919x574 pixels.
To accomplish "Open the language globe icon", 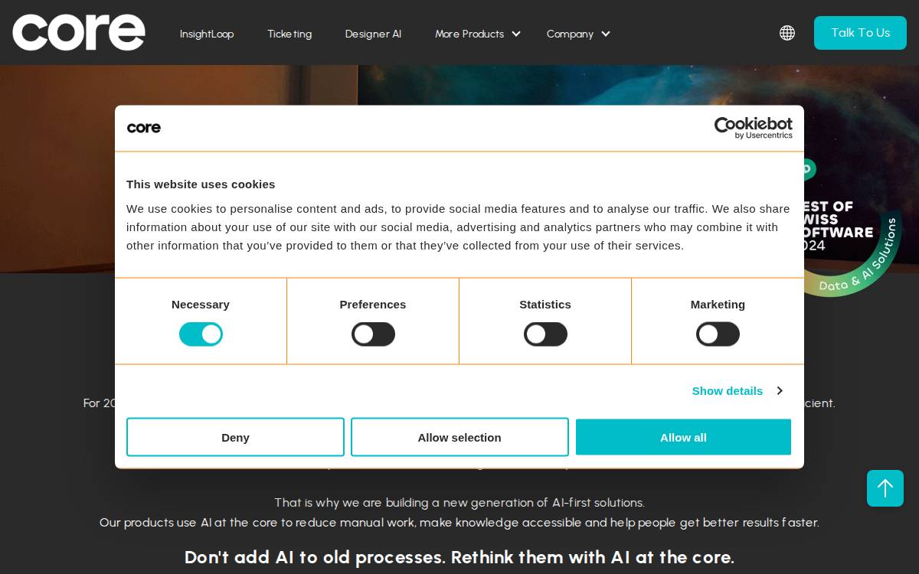I will pyautogui.click(x=787, y=33).
